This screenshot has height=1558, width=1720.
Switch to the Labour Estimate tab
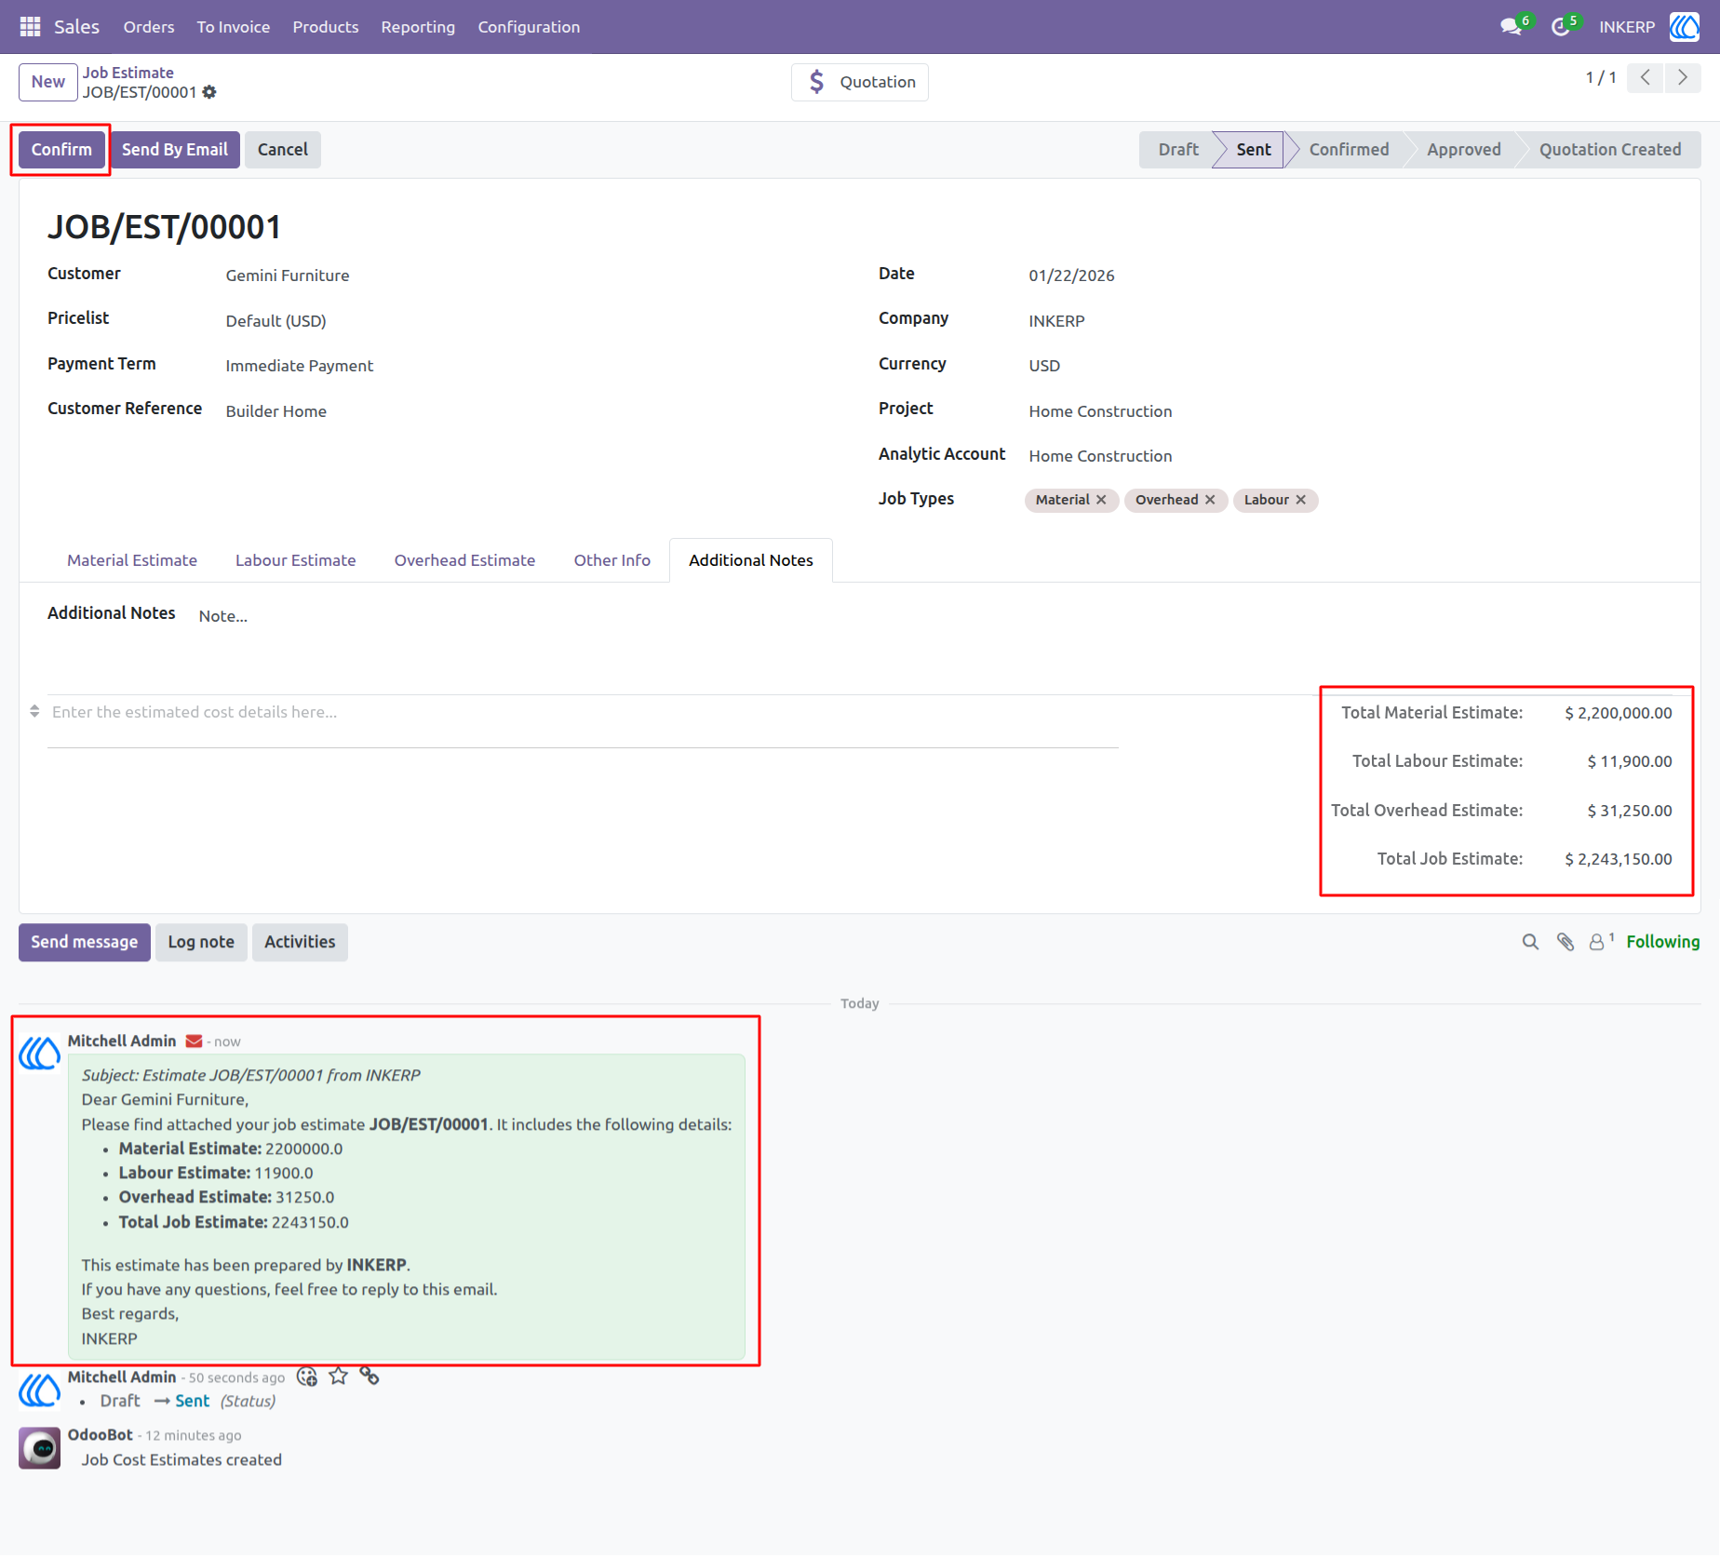coord(295,560)
